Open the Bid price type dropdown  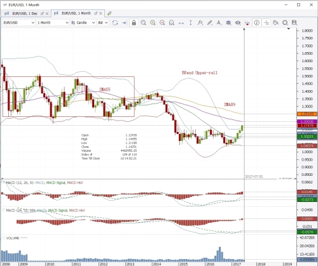click(103, 23)
